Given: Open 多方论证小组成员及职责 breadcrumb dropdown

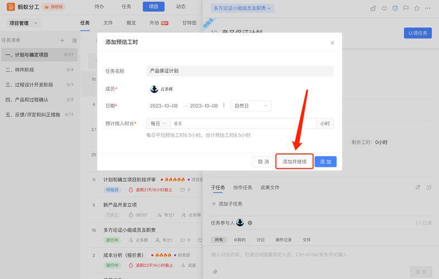Looking at the screenshot, I should point(243,8).
